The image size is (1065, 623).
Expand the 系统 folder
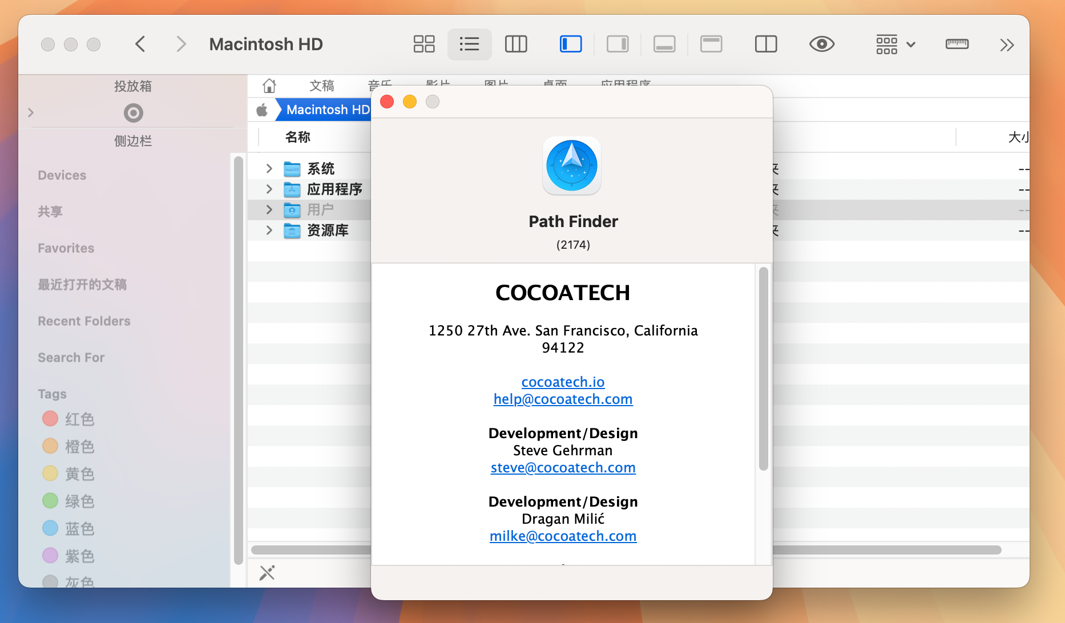[x=269, y=169]
